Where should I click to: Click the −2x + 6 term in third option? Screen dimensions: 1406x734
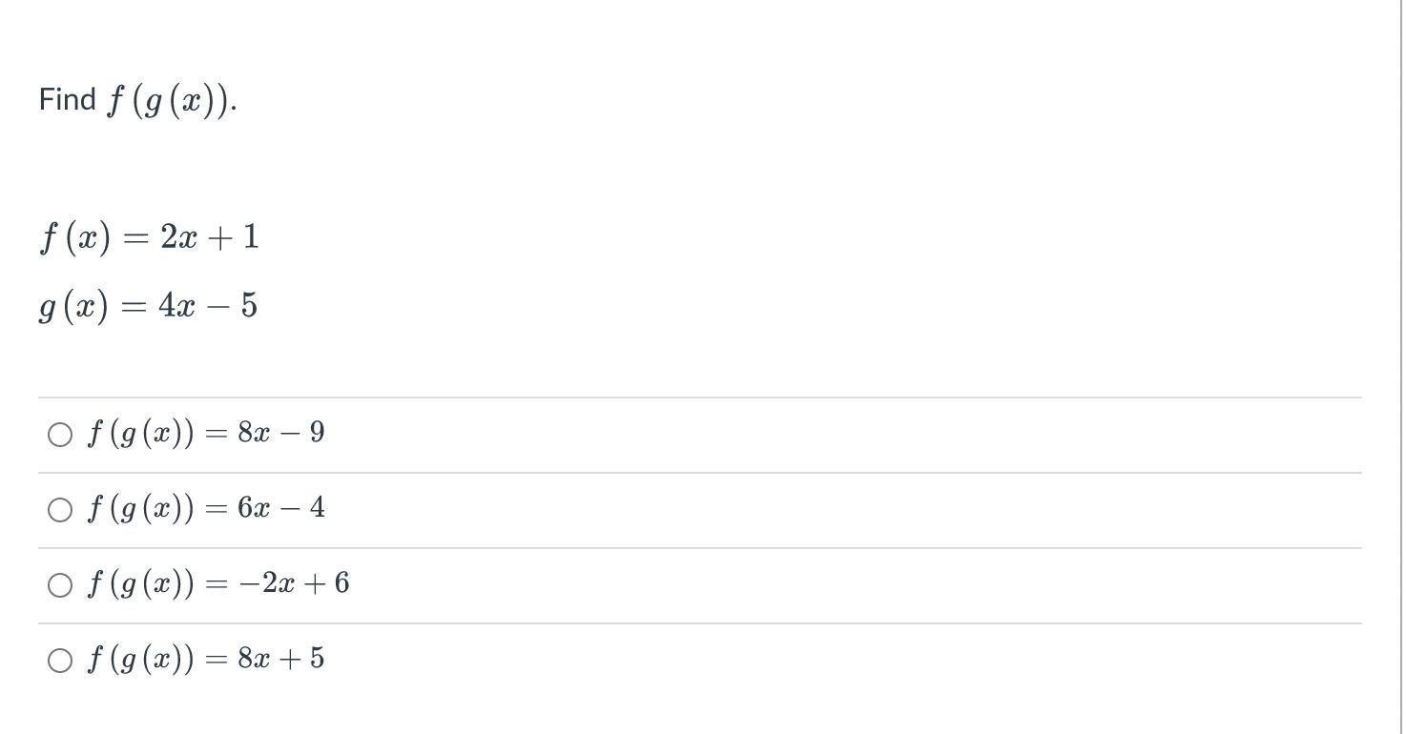(294, 583)
